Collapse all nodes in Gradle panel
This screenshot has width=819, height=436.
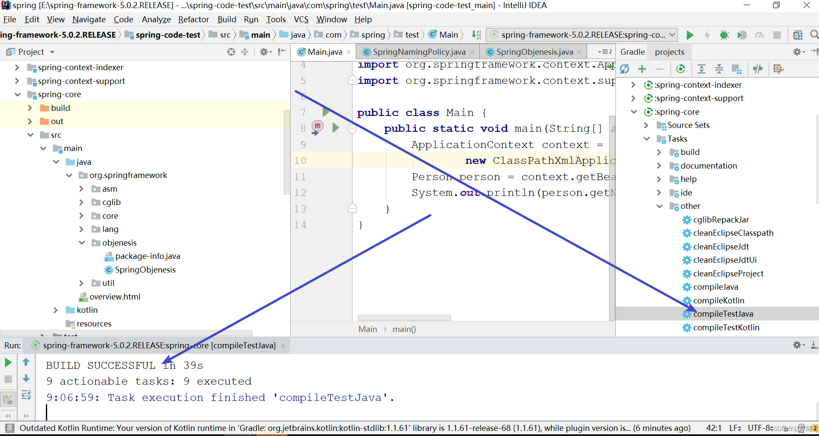point(719,69)
